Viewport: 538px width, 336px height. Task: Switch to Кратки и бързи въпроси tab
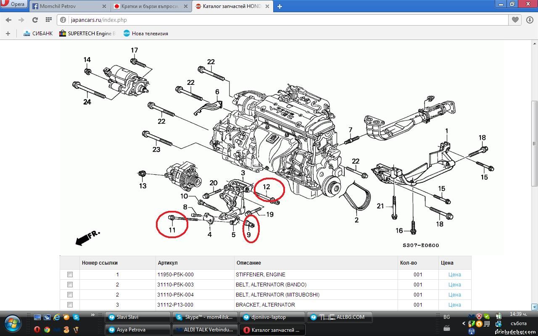(x=150, y=6)
